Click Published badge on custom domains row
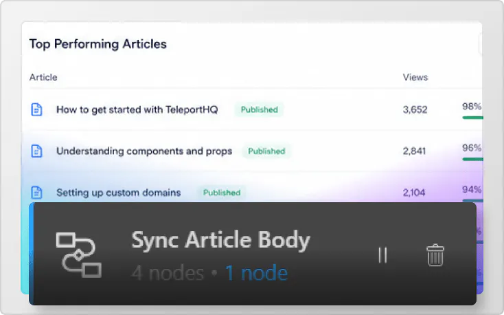This screenshot has width=504, height=315. (222, 193)
